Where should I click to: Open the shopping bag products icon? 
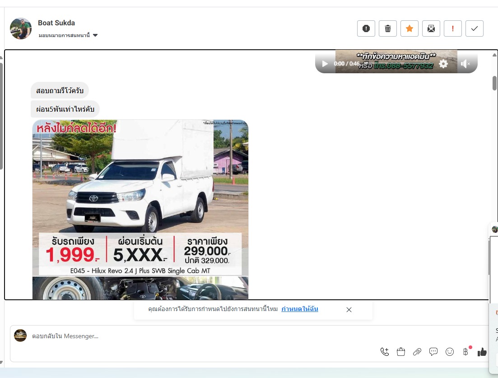[x=400, y=352]
